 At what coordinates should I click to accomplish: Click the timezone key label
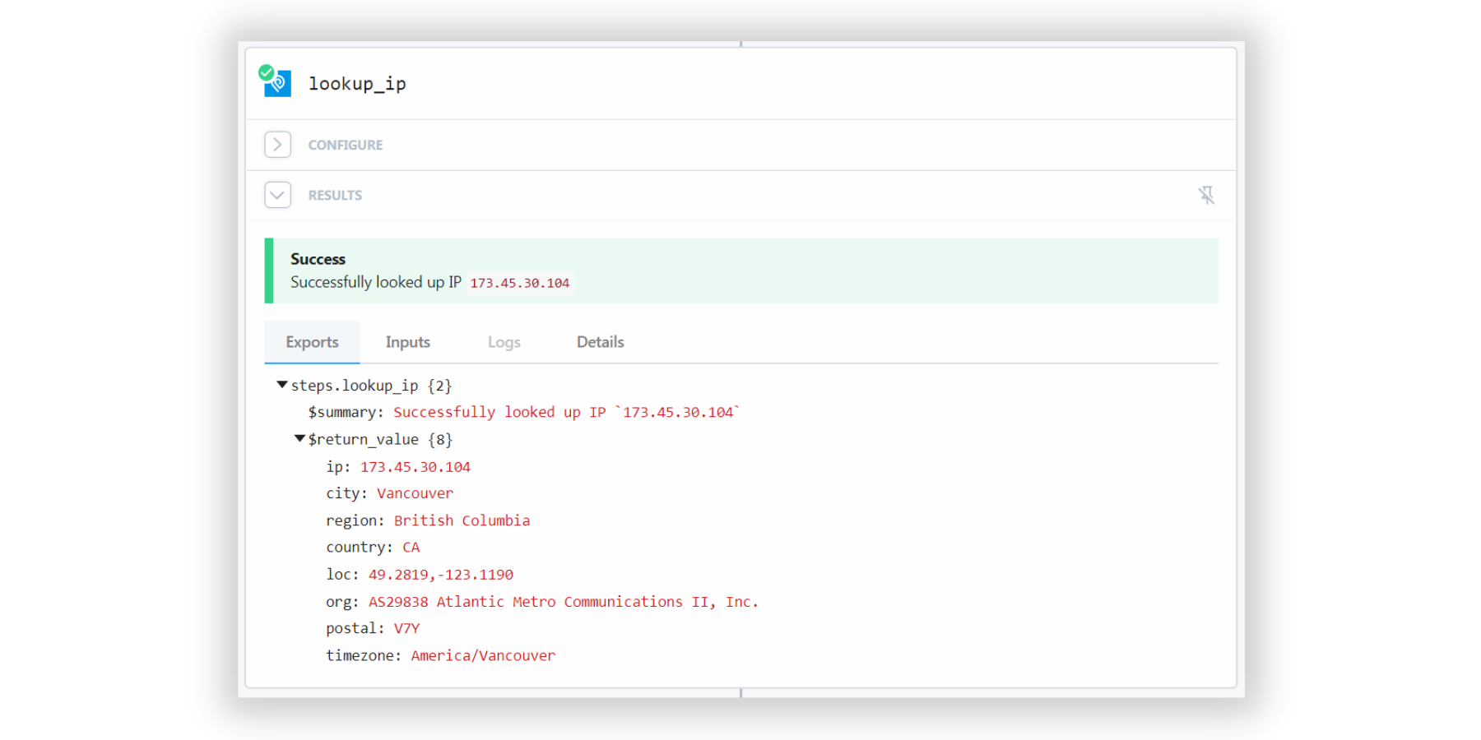coord(364,655)
